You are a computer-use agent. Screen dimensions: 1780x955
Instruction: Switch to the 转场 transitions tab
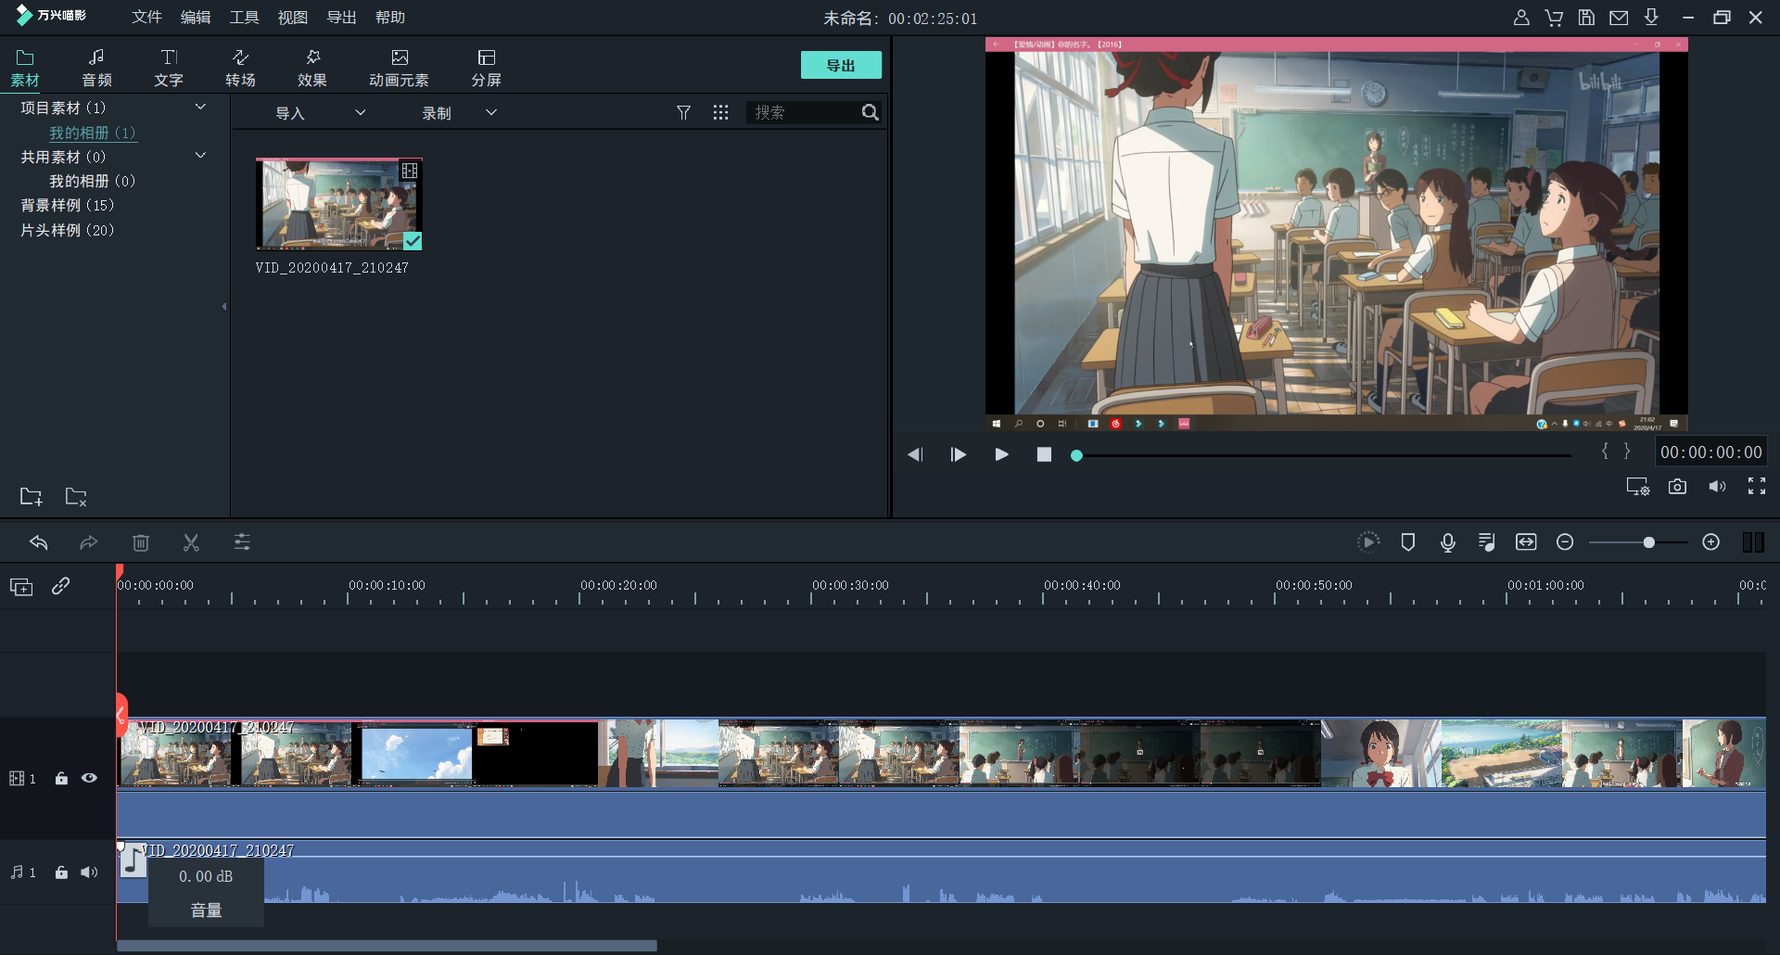click(x=240, y=68)
